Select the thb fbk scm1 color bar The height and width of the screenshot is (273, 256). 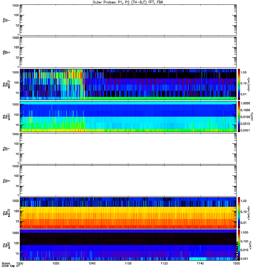pyautogui.click(x=239, y=116)
